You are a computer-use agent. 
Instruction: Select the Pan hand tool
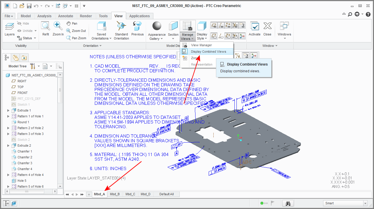pos(72,23)
